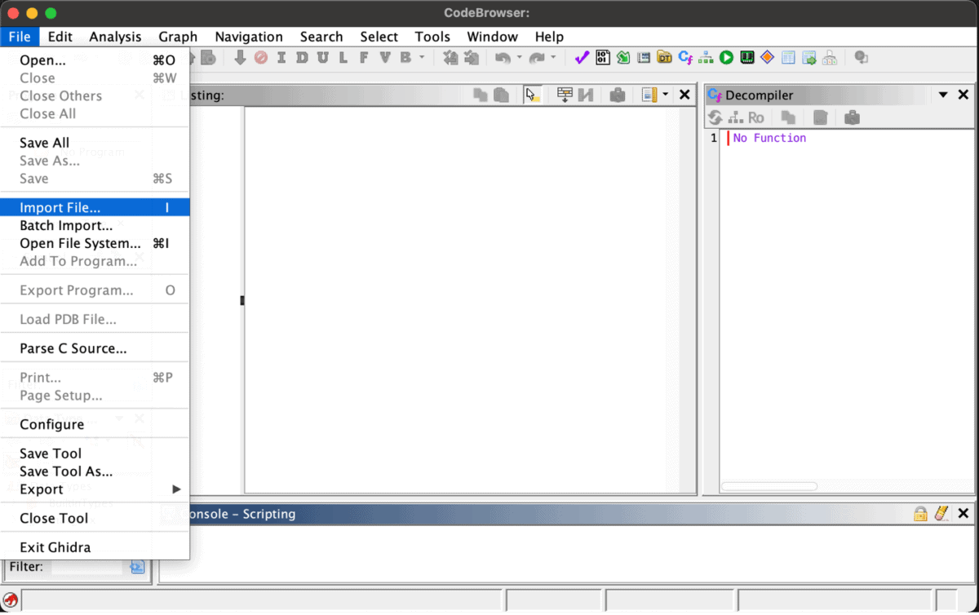Image resolution: width=979 pixels, height=615 pixels.
Task: Open the Analysis menu
Action: (115, 37)
